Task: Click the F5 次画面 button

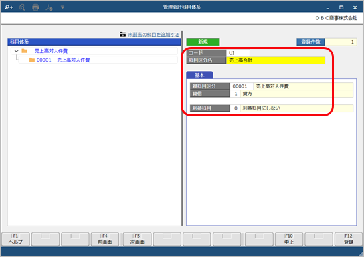Action: (x=137, y=239)
